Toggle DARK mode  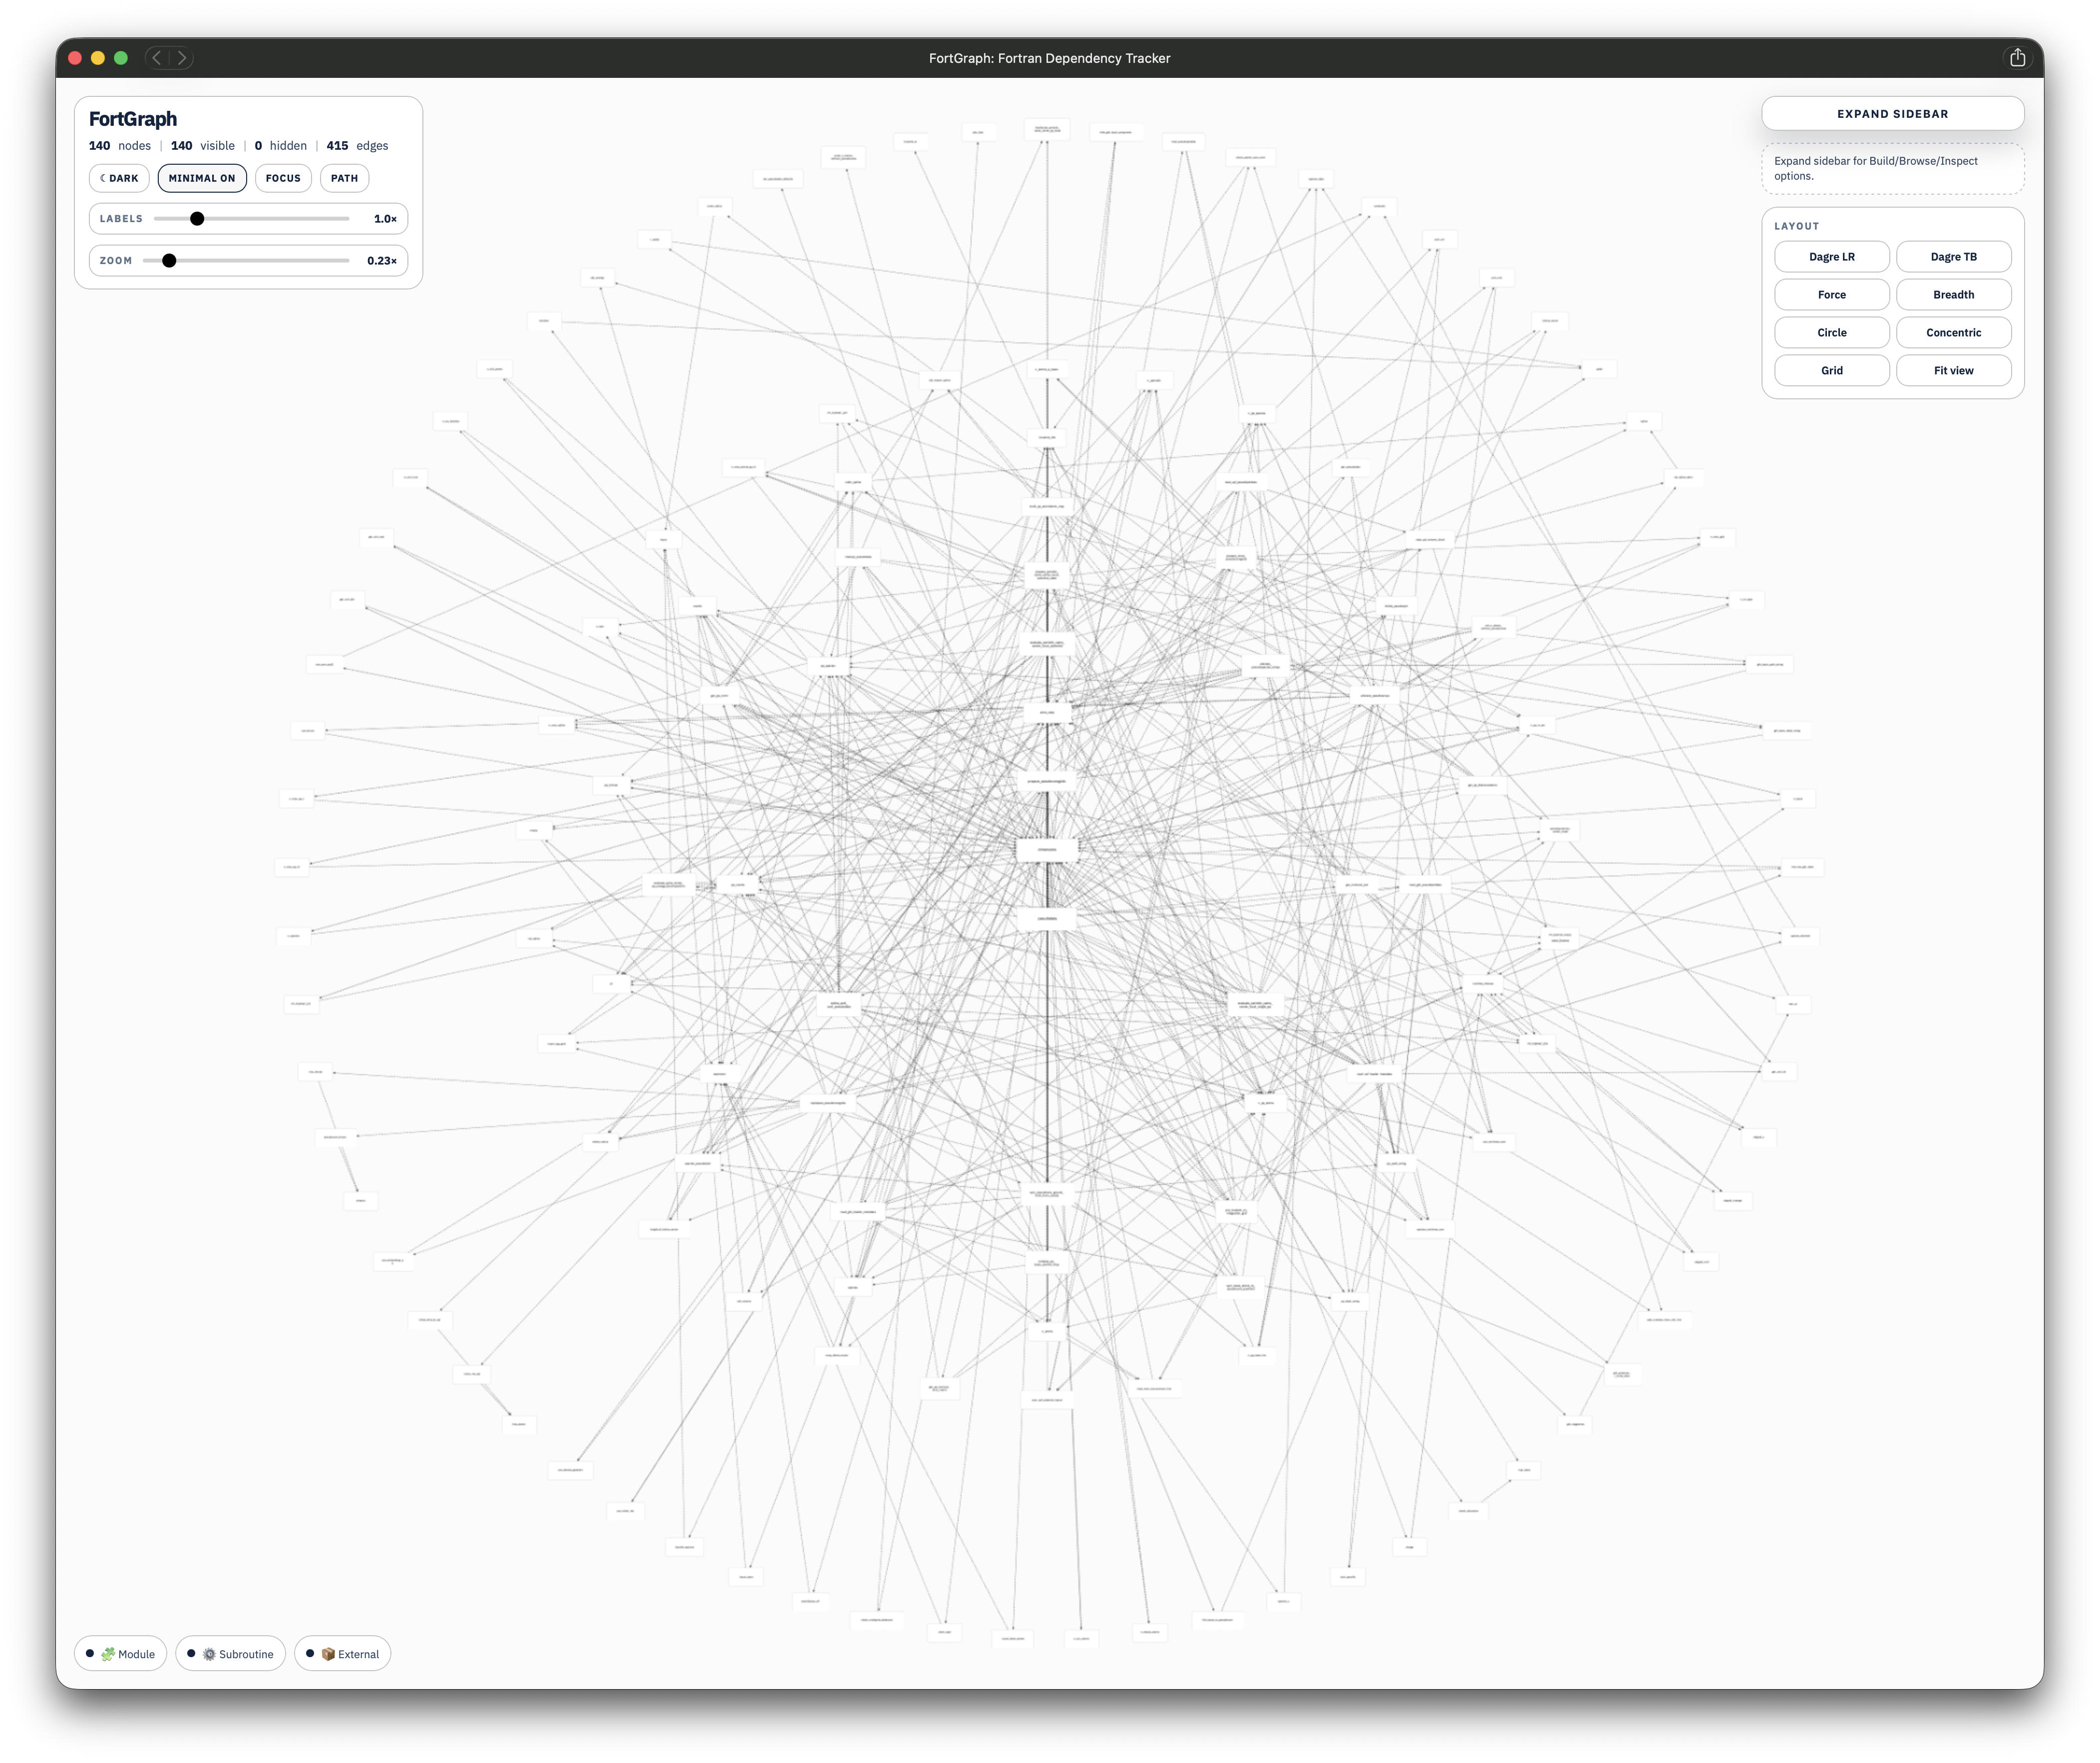point(119,178)
